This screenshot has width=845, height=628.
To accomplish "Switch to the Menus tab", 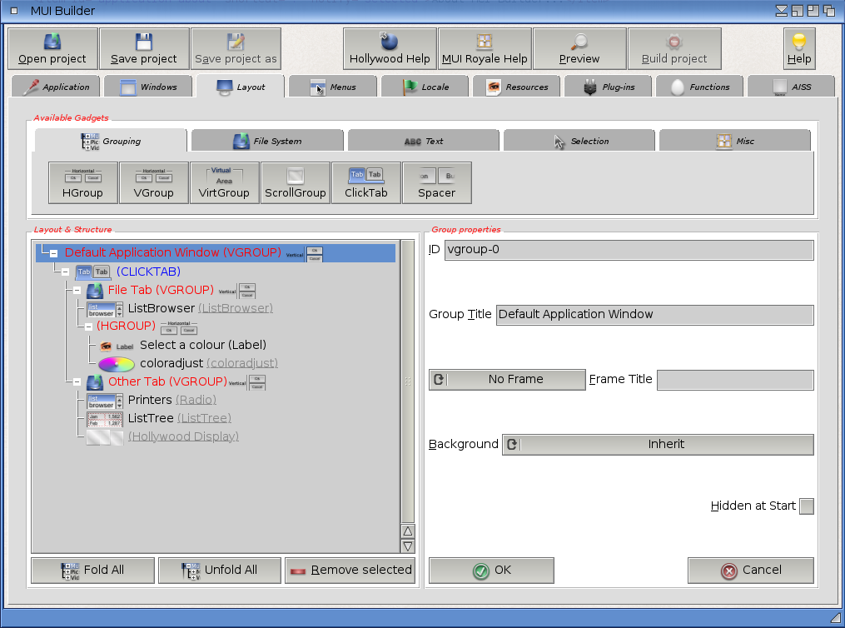I will click(333, 87).
